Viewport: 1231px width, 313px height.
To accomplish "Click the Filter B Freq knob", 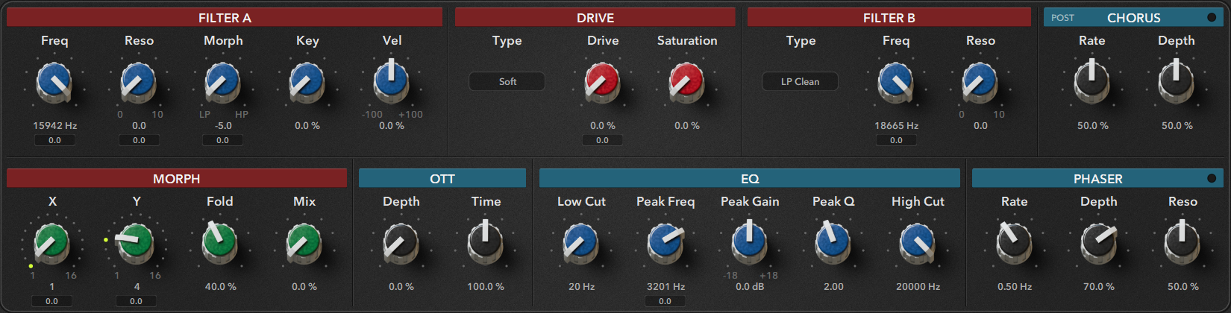I will pyautogui.click(x=896, y=82).
